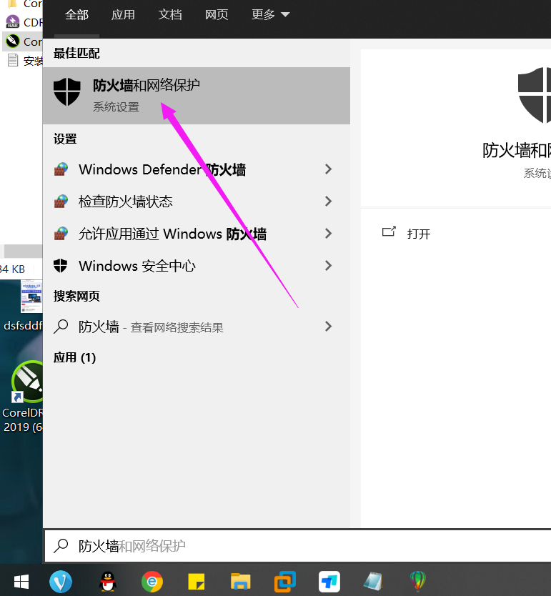
Task: Open QQ penguin from the taskbar
Action: coord(109,582)
